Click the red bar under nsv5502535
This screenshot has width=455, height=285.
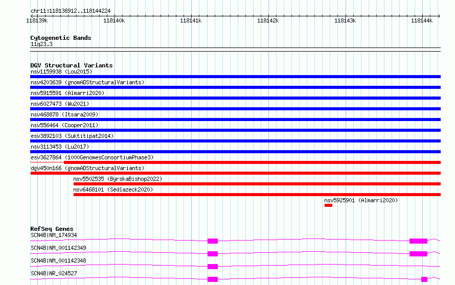pyautogui.click(x=257, y=184)
